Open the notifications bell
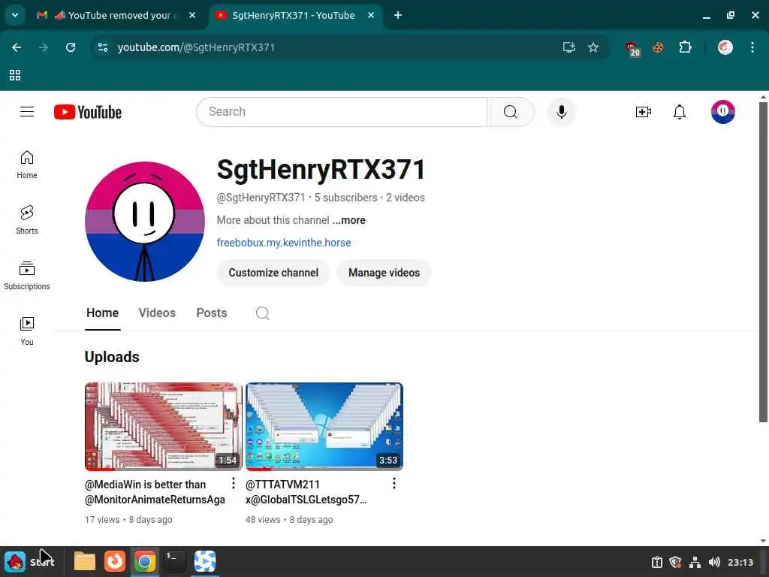The height and width of the screenshot is (577, 769). (x=679, y=112)
